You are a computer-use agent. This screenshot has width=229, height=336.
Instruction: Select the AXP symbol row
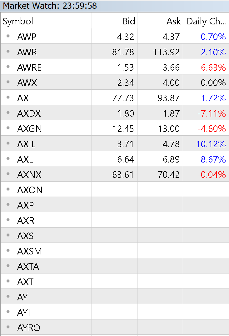click(115, 204)
